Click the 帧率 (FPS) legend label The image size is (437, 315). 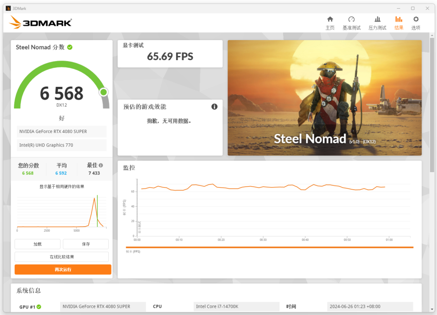coord(133,251)
